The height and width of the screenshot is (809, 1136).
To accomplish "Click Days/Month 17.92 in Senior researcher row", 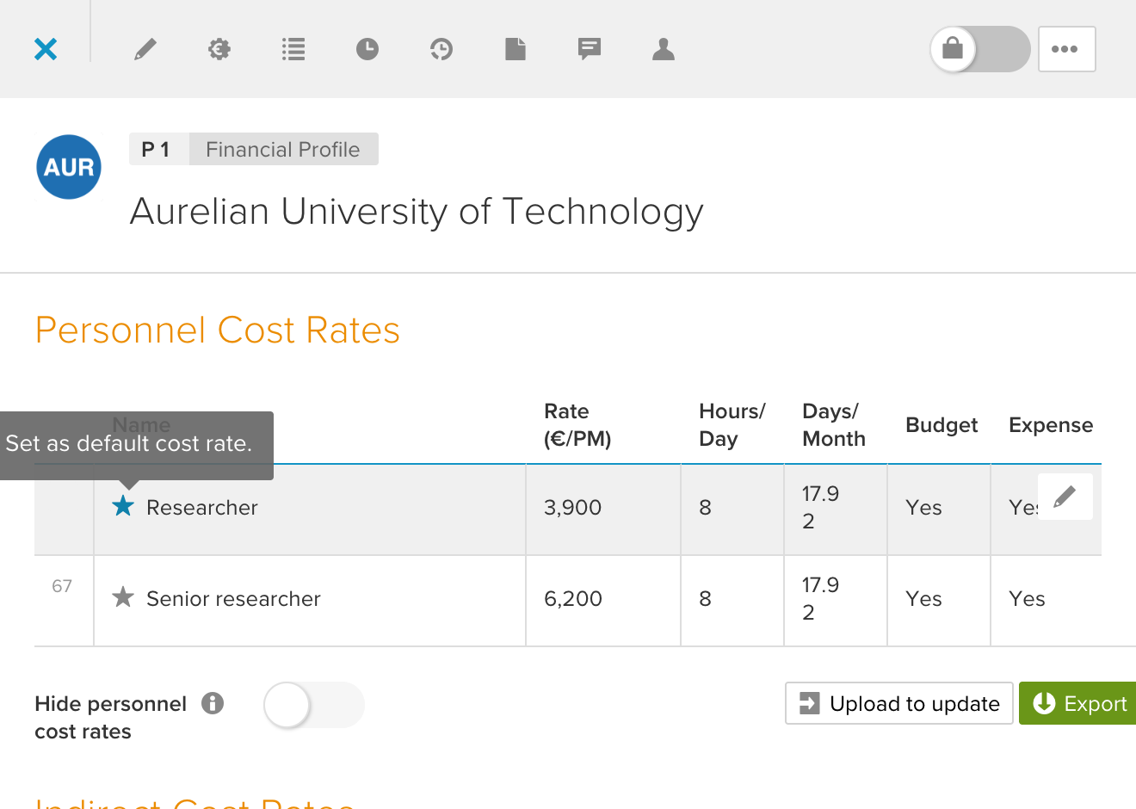I will point(820,599).
